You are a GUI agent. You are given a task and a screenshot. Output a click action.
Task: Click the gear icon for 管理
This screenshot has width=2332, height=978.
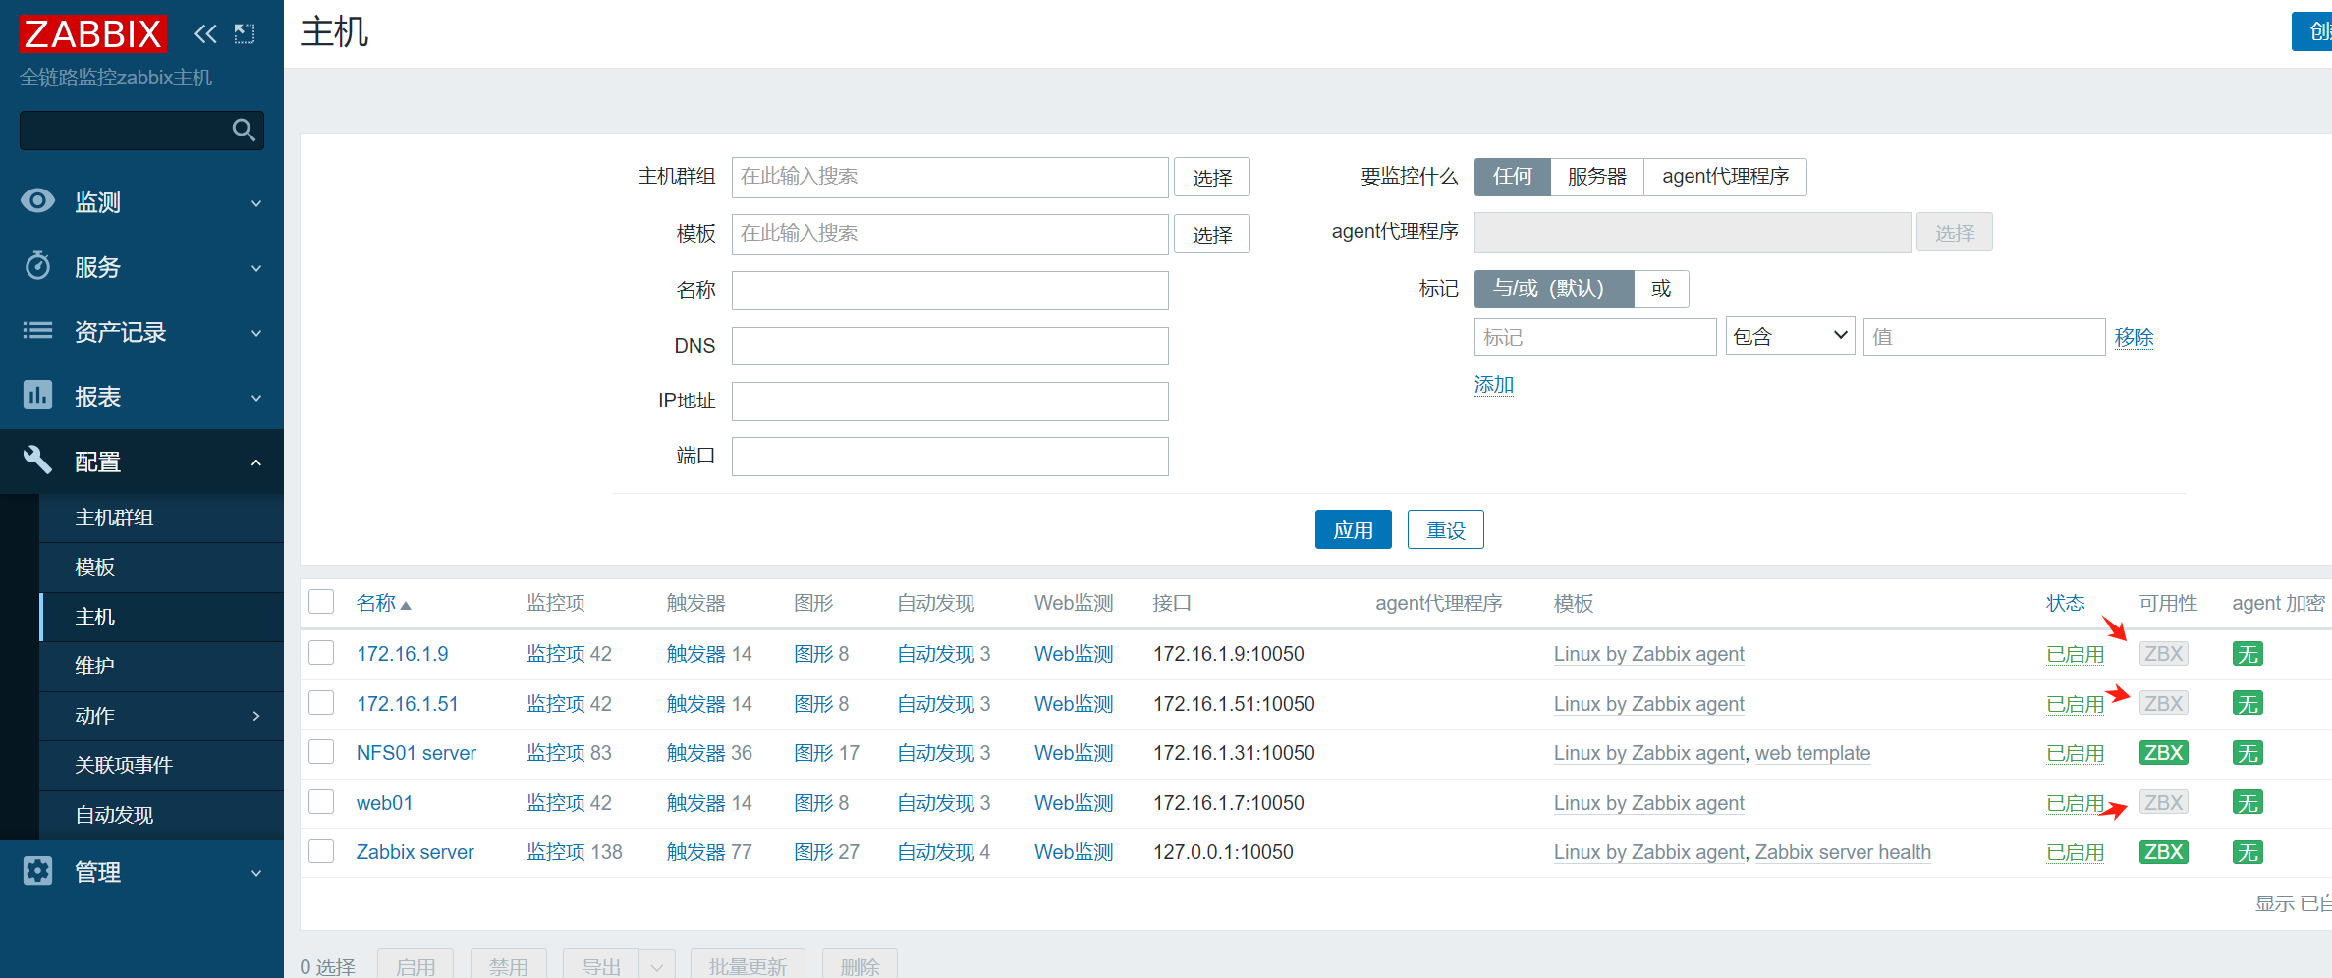(x=37, y=871)
